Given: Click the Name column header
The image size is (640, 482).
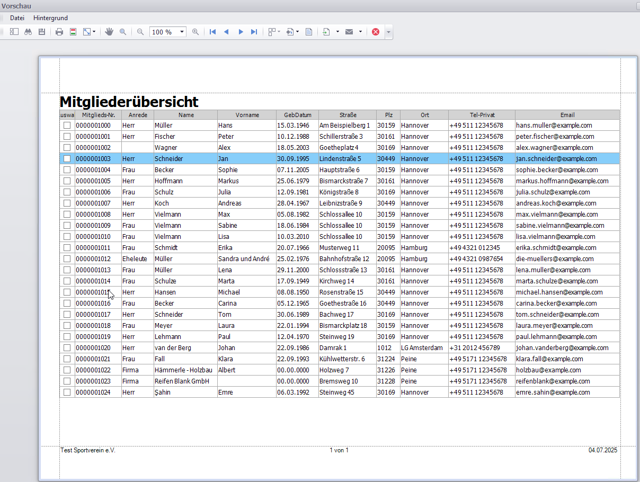Looking at the screenshot, I should point(186,115).
